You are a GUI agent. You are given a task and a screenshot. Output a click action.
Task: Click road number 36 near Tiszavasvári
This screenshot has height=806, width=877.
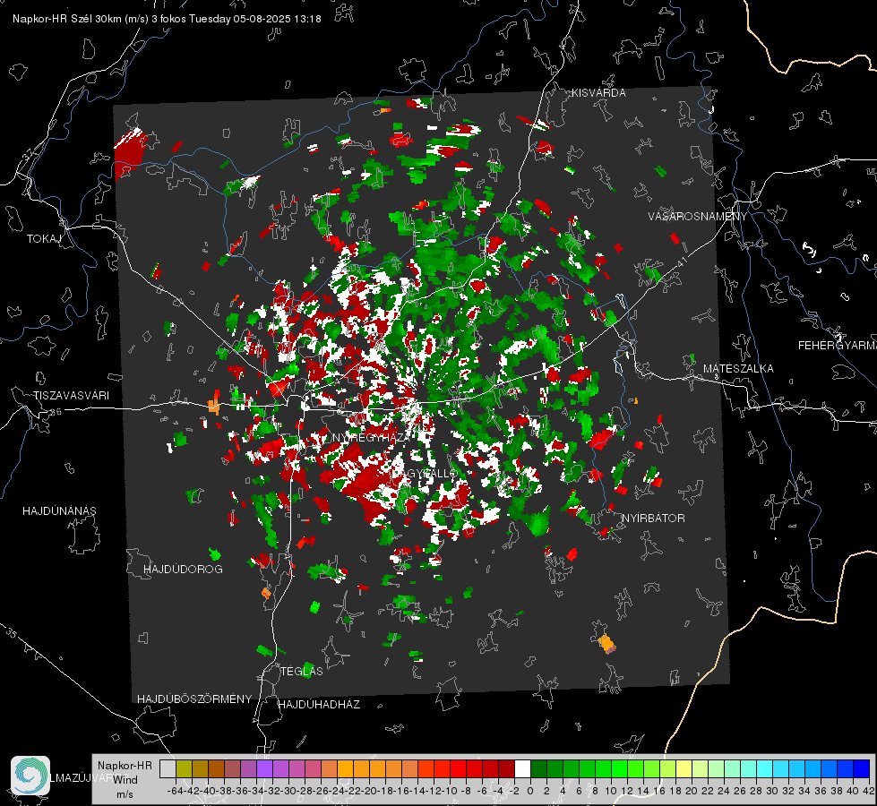pyautogui.click(x=56, y=412)
